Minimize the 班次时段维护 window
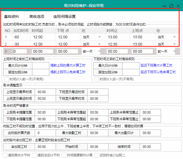The image size is (183, 159). point(164,6)
